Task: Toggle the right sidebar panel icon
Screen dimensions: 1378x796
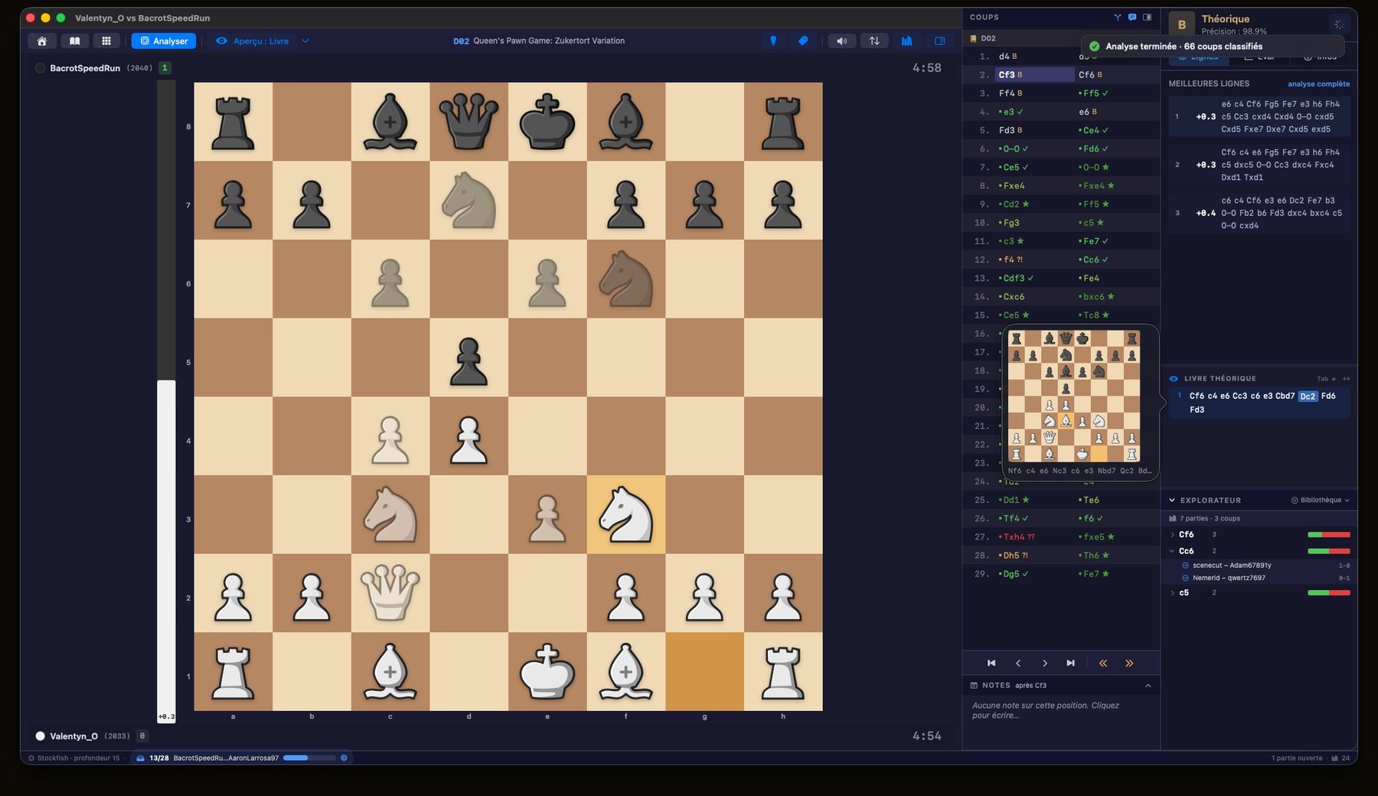Action: pos(940,41)
